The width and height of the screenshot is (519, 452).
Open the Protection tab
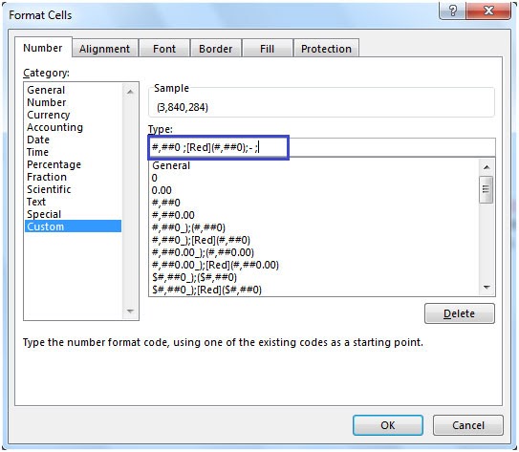click(x=326, y=49)
